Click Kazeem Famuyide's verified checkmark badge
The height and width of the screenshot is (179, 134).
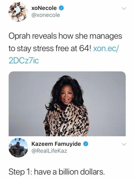pyautogui.click(x=86, y=144)
